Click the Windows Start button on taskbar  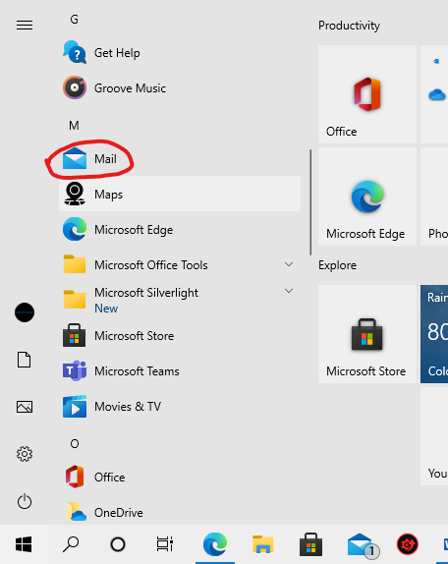[24, 544]
